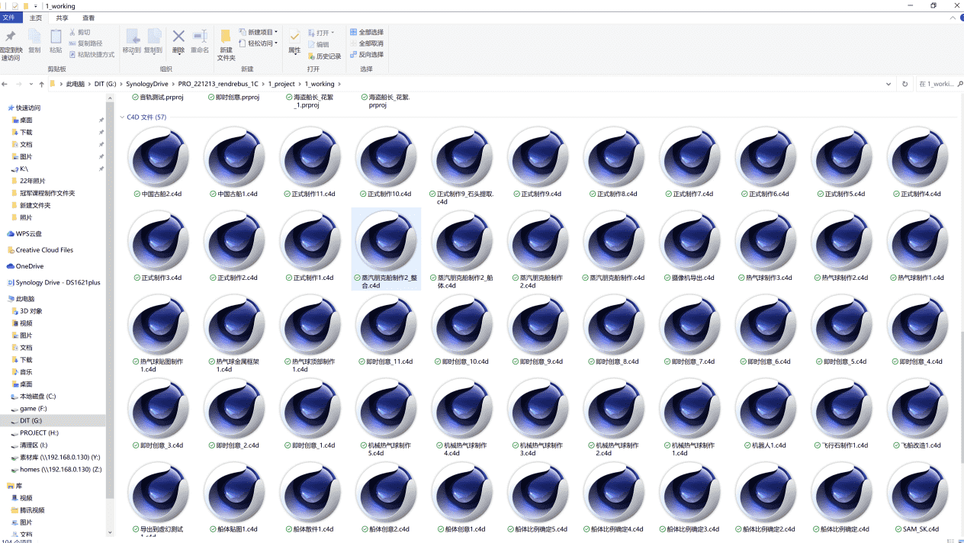Switch to the 查看 ribbon tab
The width and height of the screenshot is (964, 543).
(x=88, y=18)
